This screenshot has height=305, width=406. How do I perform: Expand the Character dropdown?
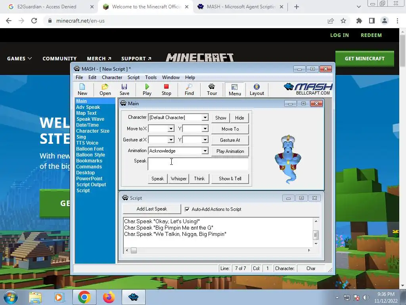(205, 118)
